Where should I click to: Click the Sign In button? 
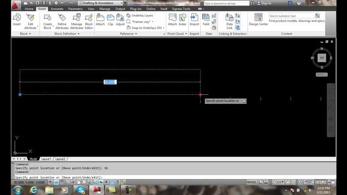264,3
